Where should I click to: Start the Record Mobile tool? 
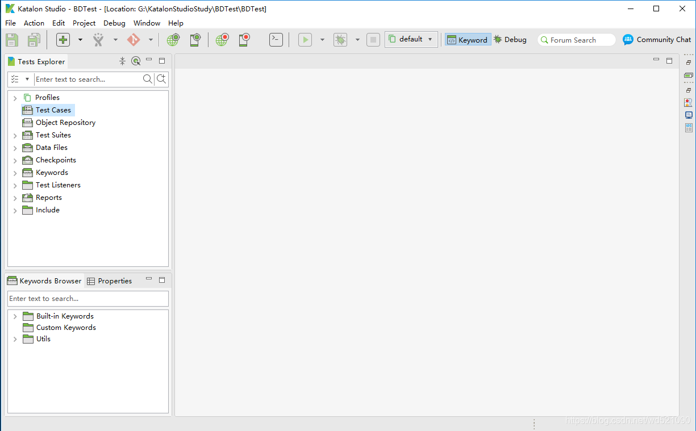point(244,40)
